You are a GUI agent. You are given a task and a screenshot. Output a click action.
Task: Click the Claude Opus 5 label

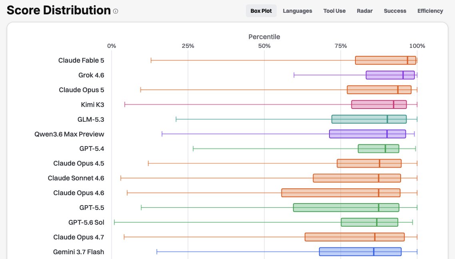[81, 90]
